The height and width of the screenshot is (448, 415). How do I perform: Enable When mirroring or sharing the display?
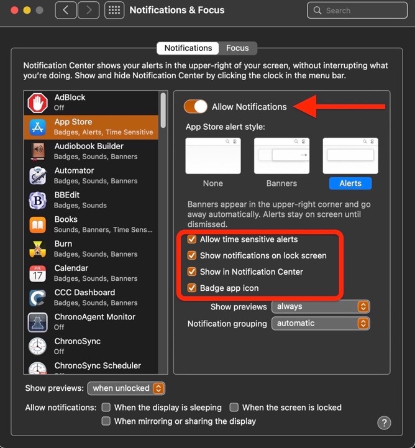106,421
